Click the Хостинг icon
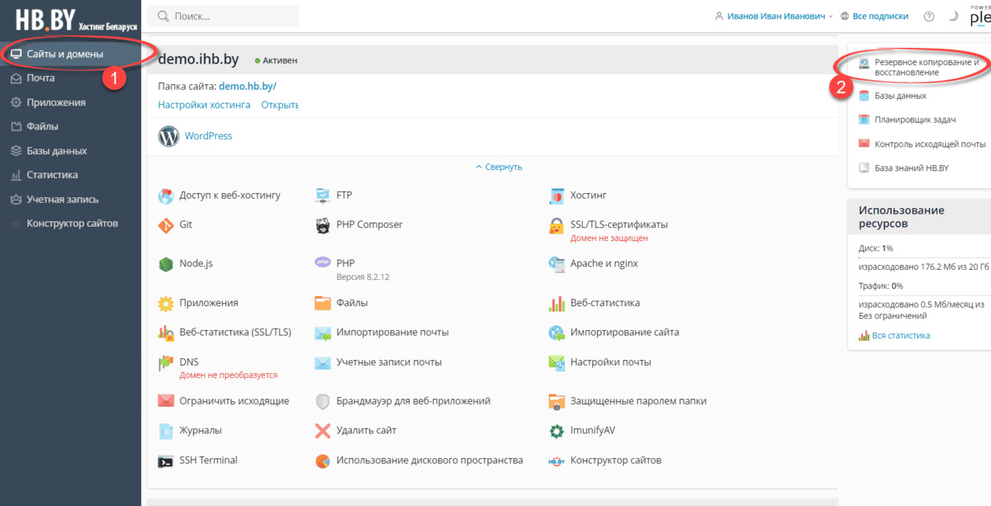The image size is (991, 506). point(557,196)
